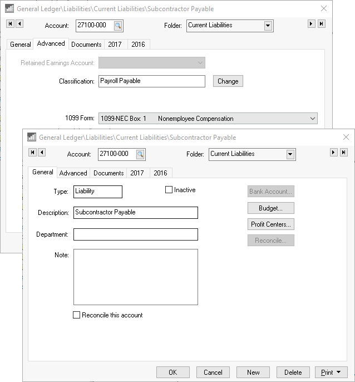Click the Change classification button

pos(228,81)
